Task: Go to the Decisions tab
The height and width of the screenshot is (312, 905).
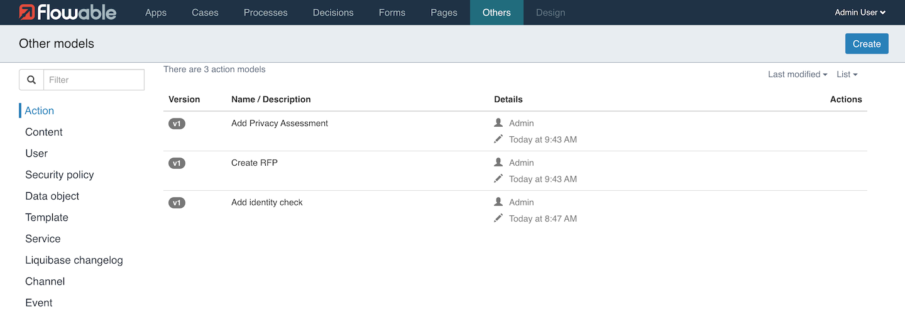Action: pos(333,13)
